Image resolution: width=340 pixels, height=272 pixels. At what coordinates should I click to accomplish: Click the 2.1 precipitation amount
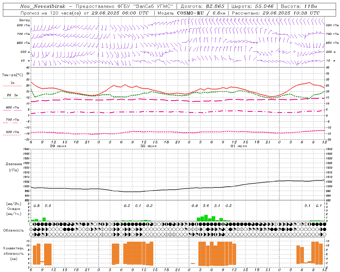pos(217,206)
